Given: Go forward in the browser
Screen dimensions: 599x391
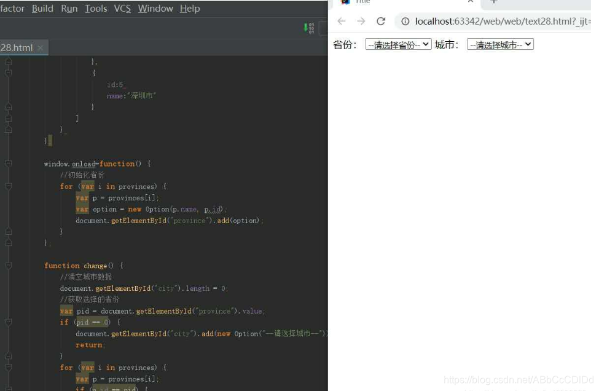Looking at the screenshot, I should click(361, 21).
